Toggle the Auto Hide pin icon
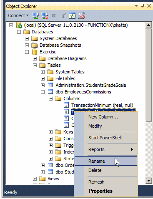Screen dimensions: 153x199 click(x=143, y=6)
